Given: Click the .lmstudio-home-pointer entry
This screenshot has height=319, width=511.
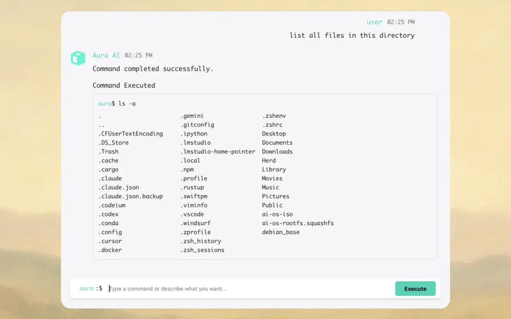Looking at the screenshot, I should [218, 151].
